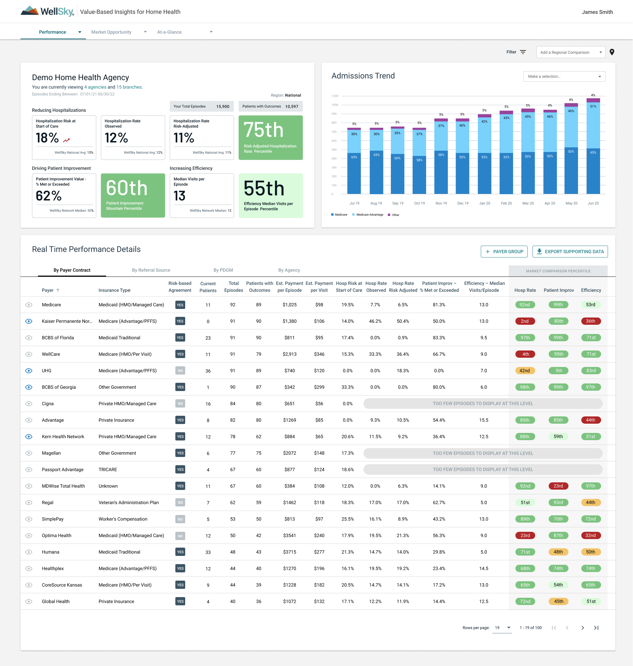
Task: Toggle eye icon for Global Health row
Action: [29, 601]
